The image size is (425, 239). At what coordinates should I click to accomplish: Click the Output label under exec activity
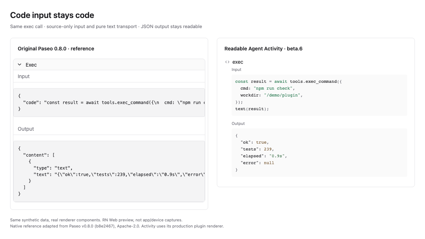click(x=238, y=124)
